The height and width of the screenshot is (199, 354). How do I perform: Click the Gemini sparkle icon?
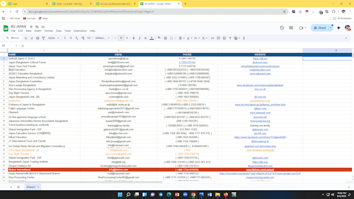[338, 28]
